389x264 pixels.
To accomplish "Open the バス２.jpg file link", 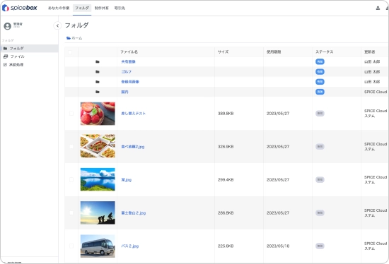I will pyautogui.click(x=129, y=246).
